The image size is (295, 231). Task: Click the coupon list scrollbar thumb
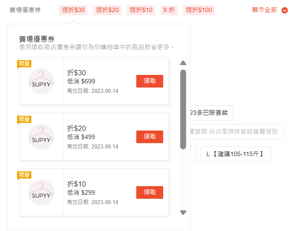pyautogui.click(x=183, y=109)
